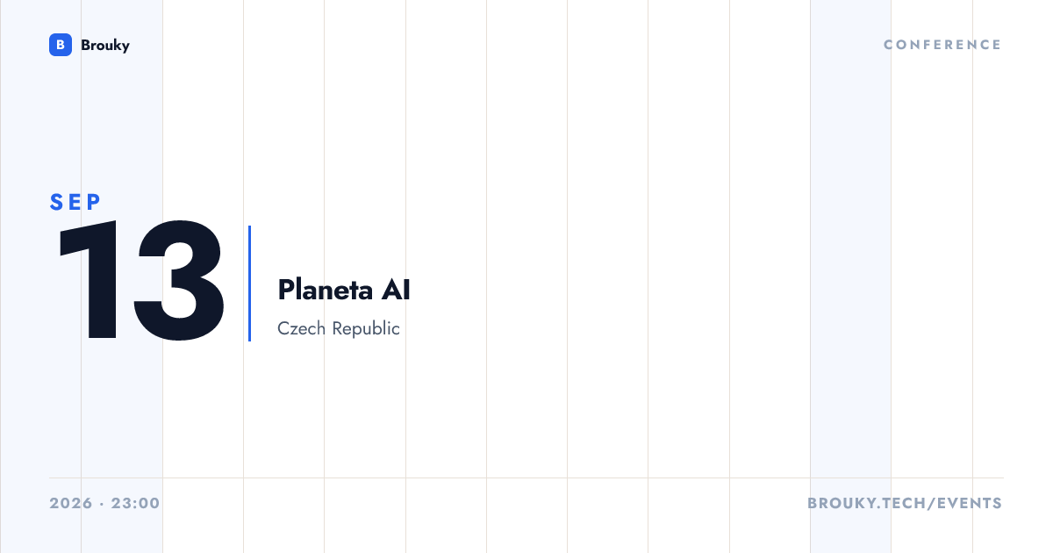
Task: Open the BROUKY.TECH/EVENTS link
Action: click(905, 504)
